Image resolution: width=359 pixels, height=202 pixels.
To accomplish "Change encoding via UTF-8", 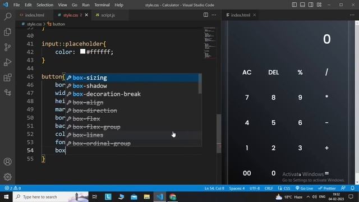I will click(x=255, y=189).
